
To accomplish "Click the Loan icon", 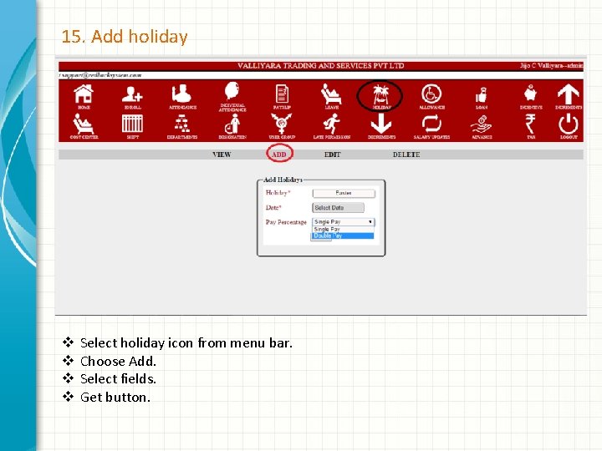I will (x=481, y=95).
